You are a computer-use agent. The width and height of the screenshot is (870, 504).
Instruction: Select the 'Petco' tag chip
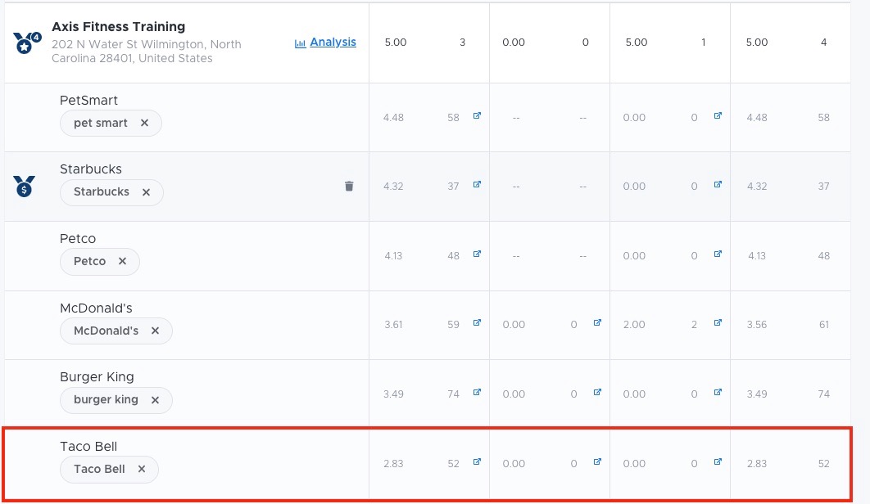[x=100, y=261]
